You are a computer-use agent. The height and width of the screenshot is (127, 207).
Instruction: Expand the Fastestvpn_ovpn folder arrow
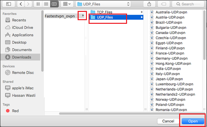(x=83, y=16)
